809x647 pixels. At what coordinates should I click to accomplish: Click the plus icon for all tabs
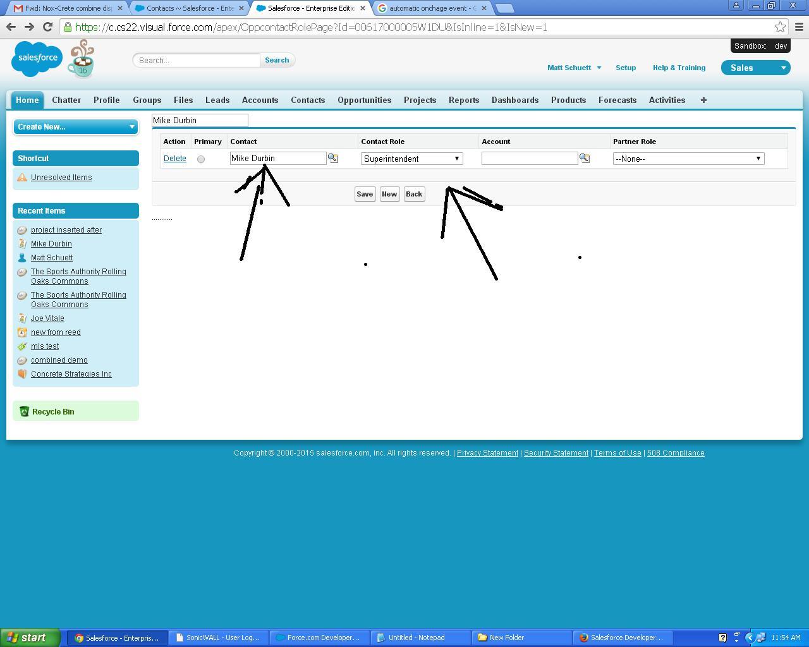(x=703, y=100)
